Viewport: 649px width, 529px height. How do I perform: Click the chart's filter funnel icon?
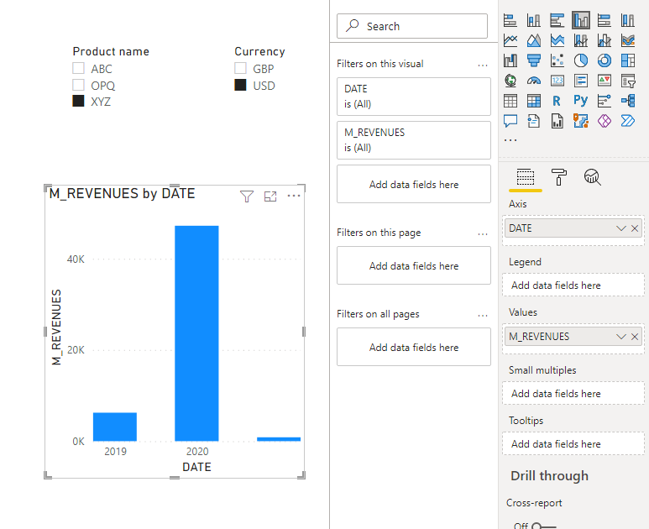coord(247,196)
